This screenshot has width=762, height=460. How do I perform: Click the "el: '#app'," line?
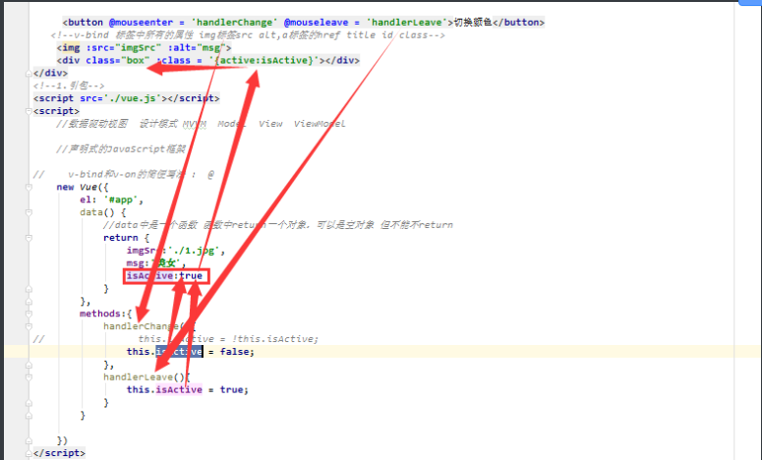[112, 200]
